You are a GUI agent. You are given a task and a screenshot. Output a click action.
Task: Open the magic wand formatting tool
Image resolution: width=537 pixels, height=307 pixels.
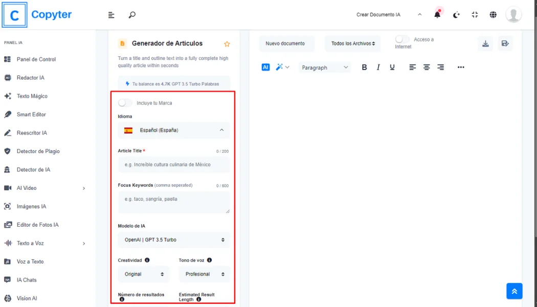[279, 67]
